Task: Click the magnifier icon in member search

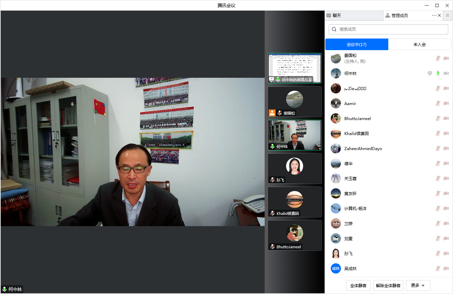Action: click(334, 29)
